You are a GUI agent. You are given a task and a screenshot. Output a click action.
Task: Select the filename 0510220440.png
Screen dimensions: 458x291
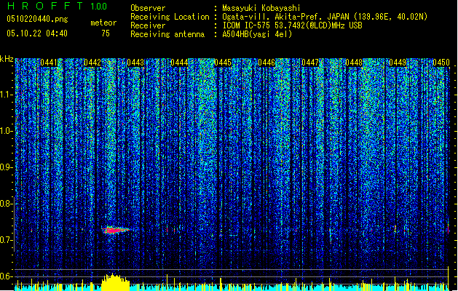point(37,19)
